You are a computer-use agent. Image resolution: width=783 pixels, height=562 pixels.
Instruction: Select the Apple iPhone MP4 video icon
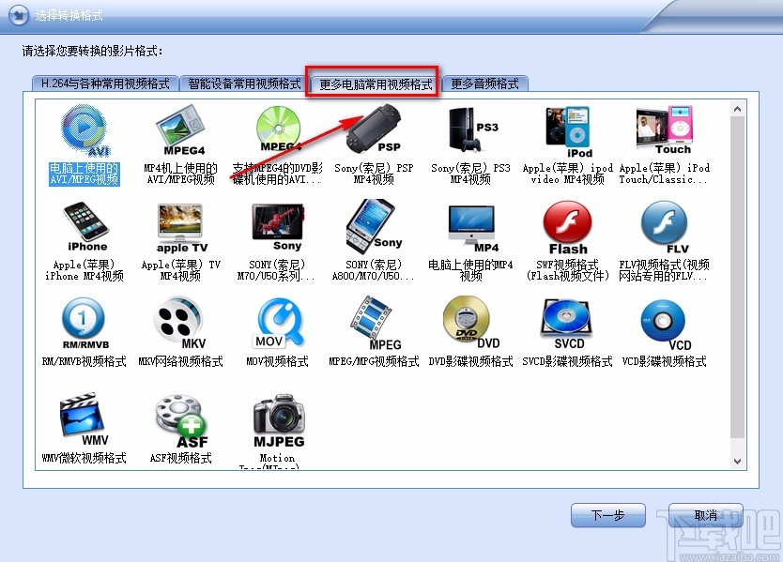(85, 227)
